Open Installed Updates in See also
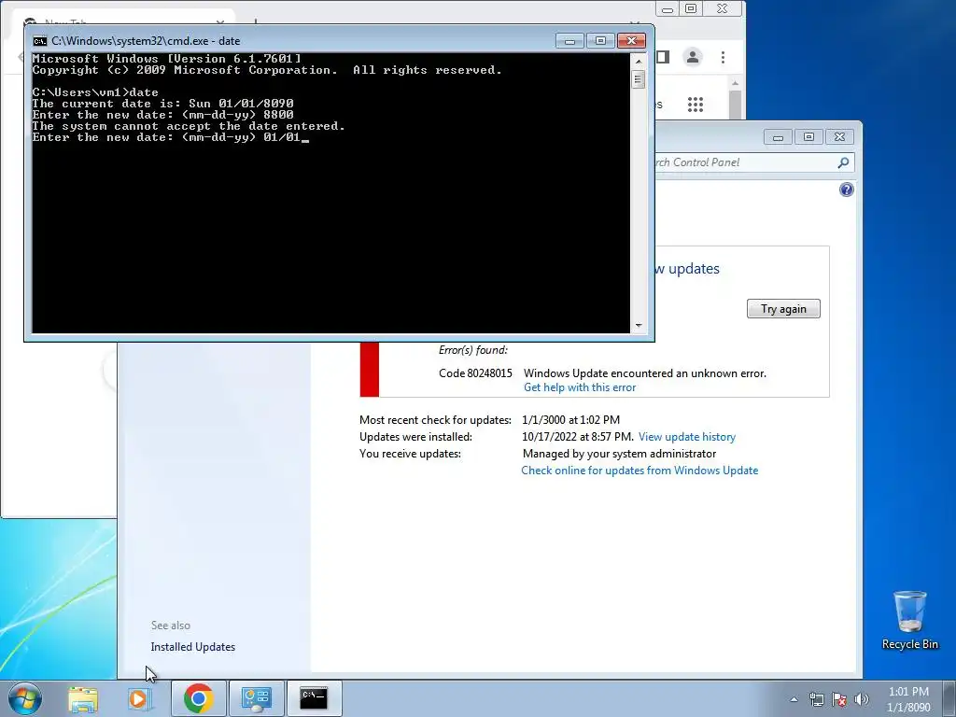Image resolution: width=956 pixels, height=717 pixels. (192, 647)
